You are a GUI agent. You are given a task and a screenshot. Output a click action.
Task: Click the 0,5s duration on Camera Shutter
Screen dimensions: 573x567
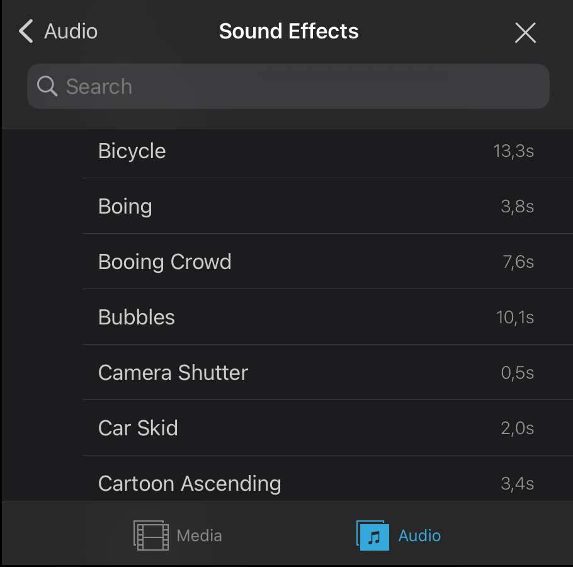(518, 373)
